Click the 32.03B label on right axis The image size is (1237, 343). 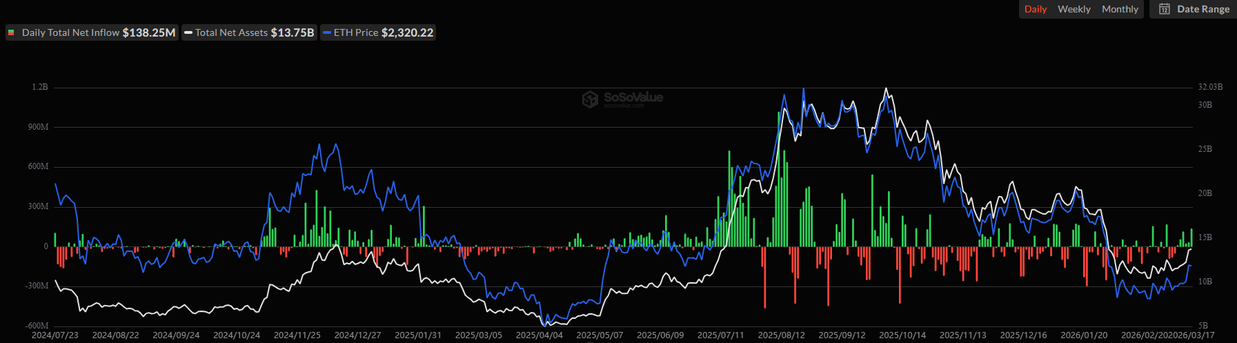(1210, 87)
